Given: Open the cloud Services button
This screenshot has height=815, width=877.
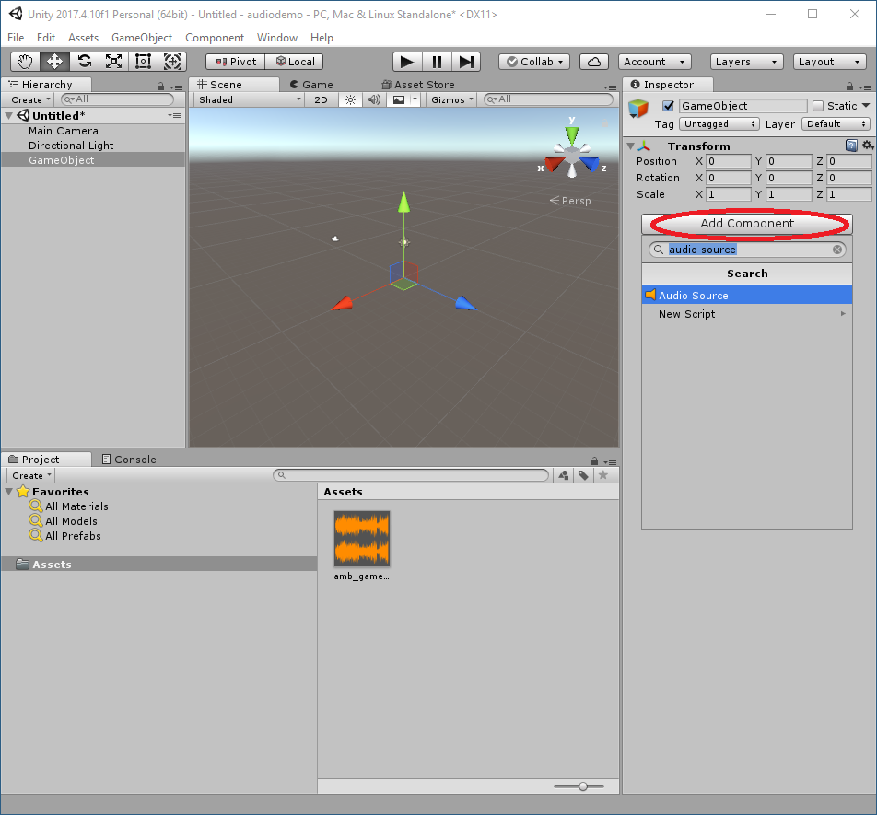Looking at the screenshot, I should 594,62.
